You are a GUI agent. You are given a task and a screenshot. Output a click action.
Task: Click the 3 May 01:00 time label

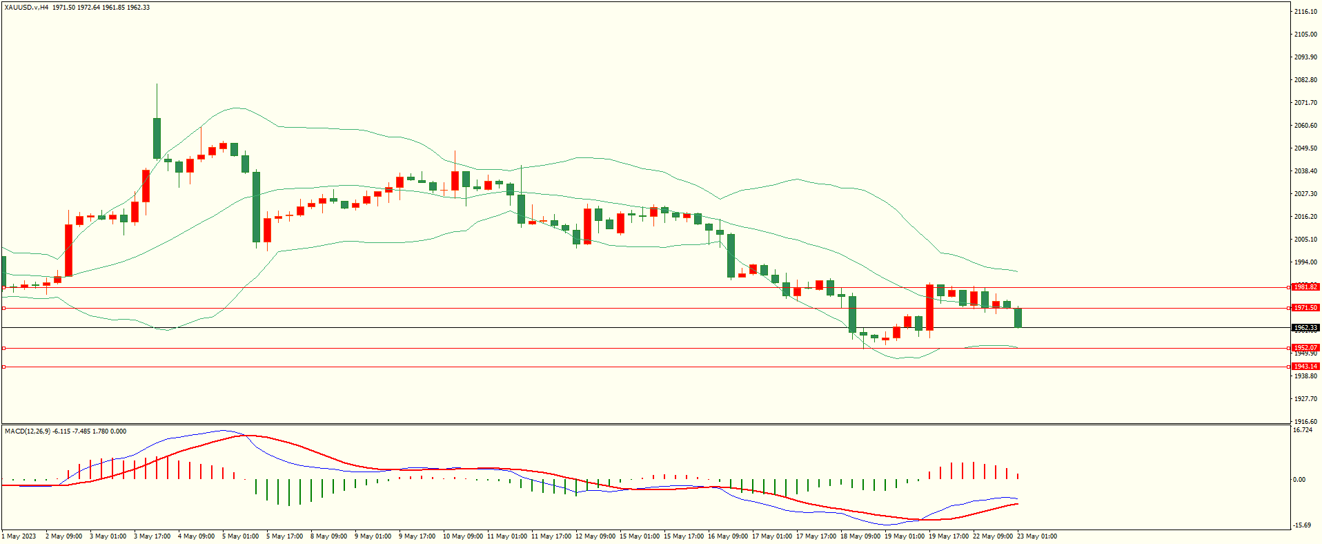click(x=108, y=536)
